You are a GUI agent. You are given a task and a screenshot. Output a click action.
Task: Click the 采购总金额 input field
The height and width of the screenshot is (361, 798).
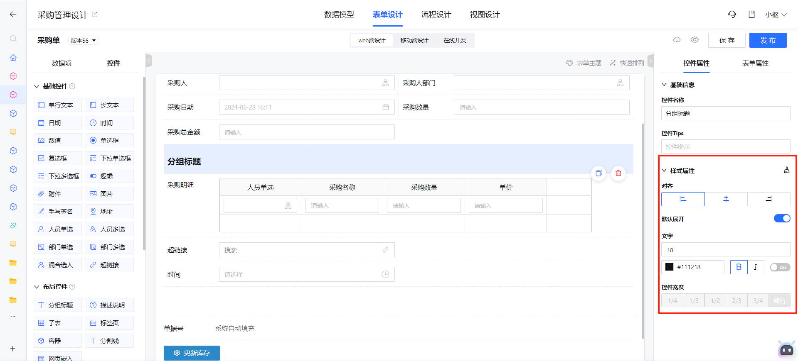point(307,132)
